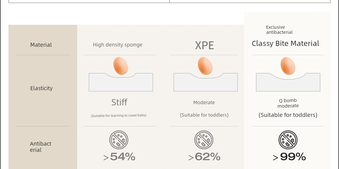Click the Suitable for learning to crawl baby note

pos(119,115)
